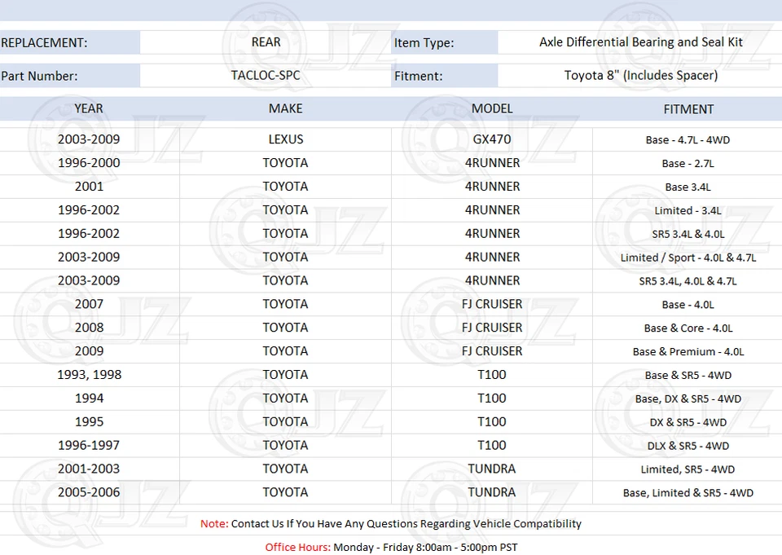Click the FITMENT column header
Image resolution: width=782 pixels, height=555 pixels.
pyautogui.click(x=688, y=108)
